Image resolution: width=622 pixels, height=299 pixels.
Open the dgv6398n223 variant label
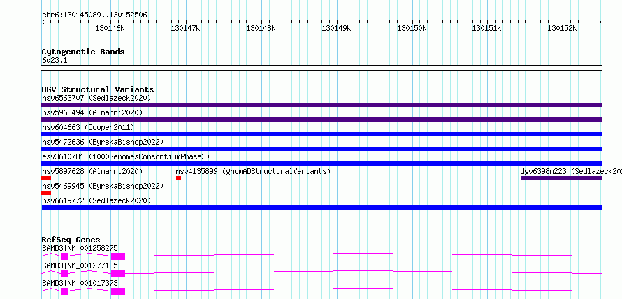[x=571, y=171]
